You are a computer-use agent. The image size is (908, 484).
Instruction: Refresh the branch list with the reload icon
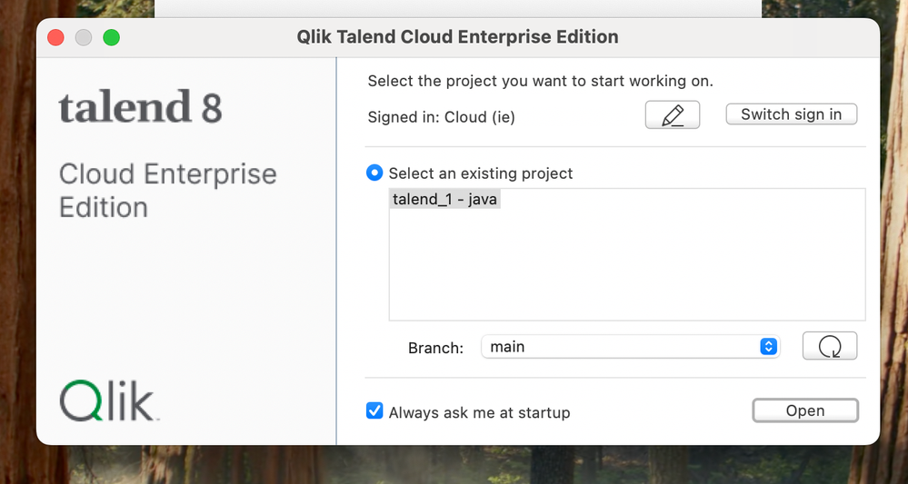pos(830,346)
